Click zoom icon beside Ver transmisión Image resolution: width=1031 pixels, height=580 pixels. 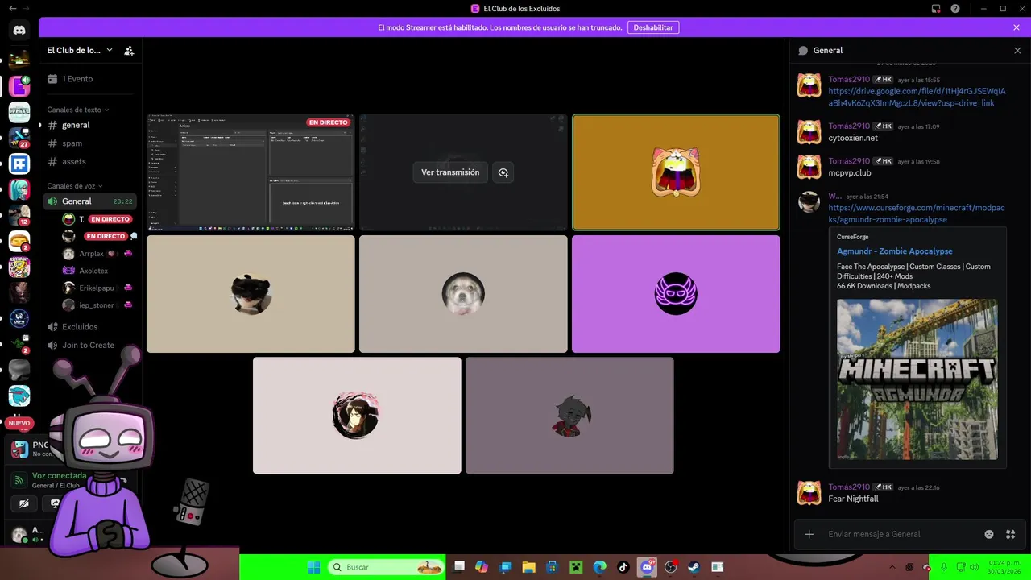tap(503, 172)
